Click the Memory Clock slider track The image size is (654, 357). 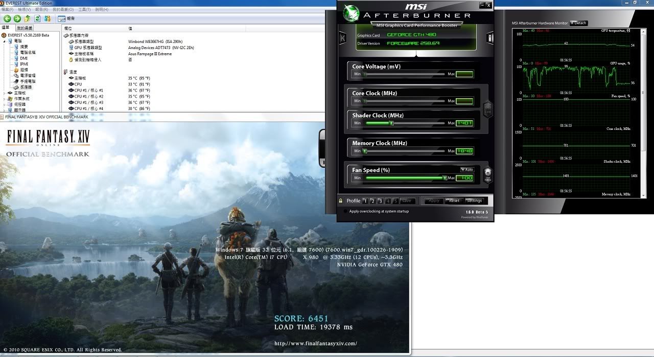[405, 151]
